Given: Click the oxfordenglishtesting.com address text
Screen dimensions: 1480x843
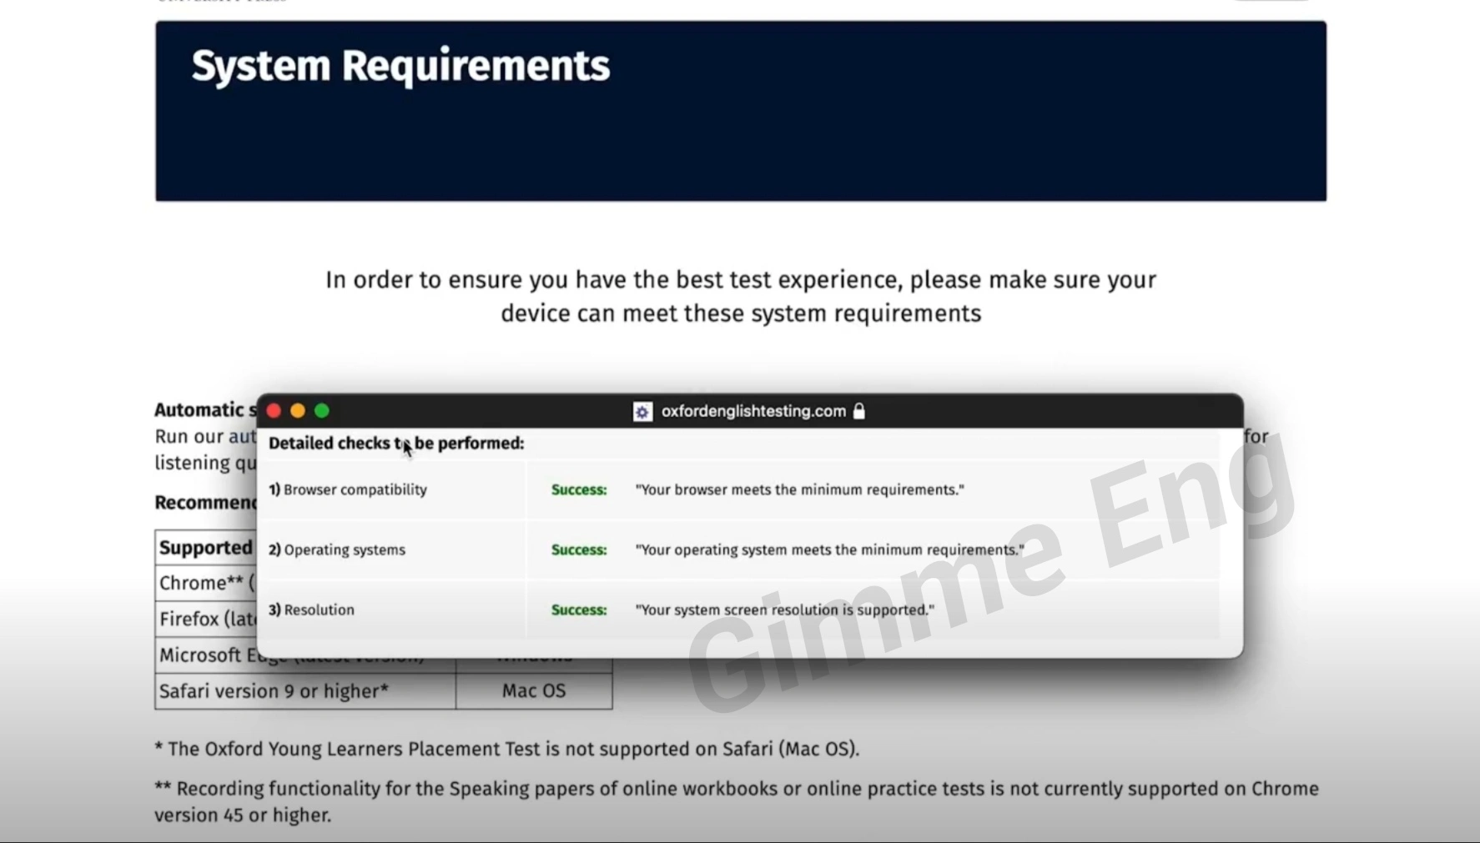Looking at the screenshot, I should pyautogui.click(x=753, y=411).
